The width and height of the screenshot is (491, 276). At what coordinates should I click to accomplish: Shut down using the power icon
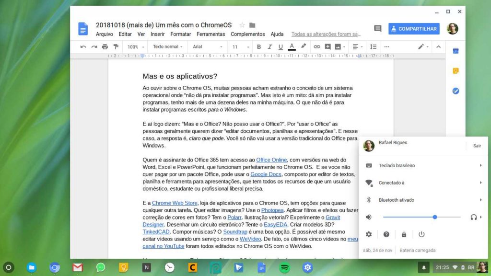pyautogui.click(x=421, y=234)
